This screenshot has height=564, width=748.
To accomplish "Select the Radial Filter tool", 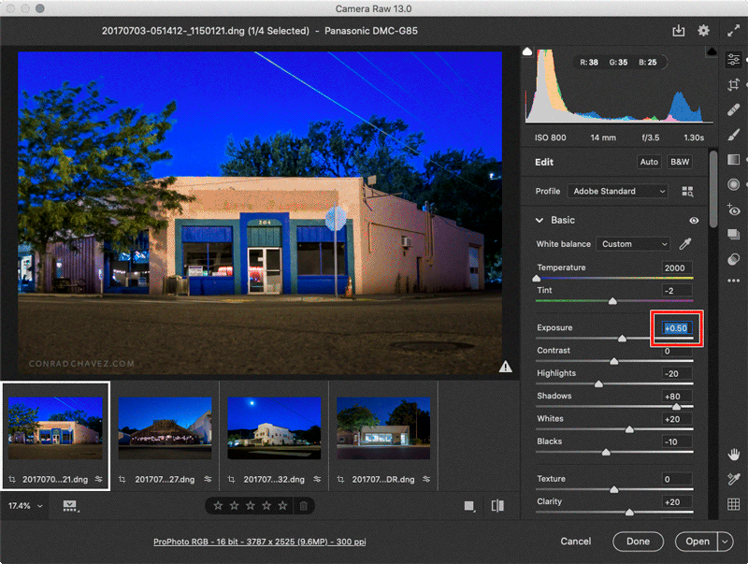I will 733,184.
